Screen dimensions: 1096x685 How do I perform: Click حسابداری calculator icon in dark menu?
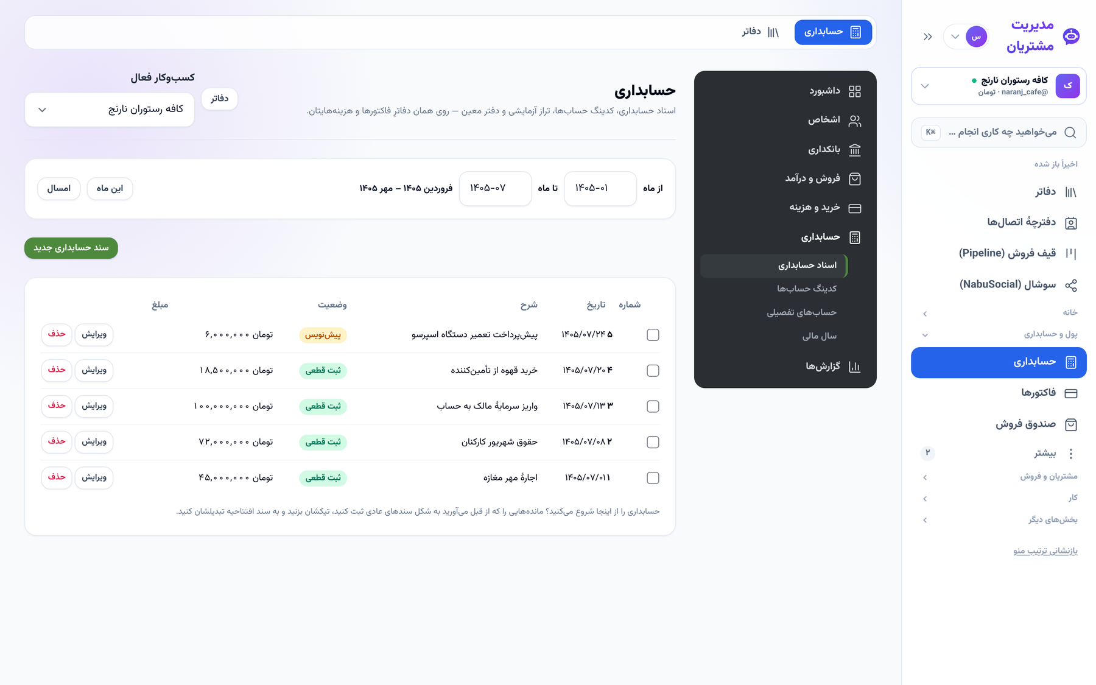tap(855, 237)
